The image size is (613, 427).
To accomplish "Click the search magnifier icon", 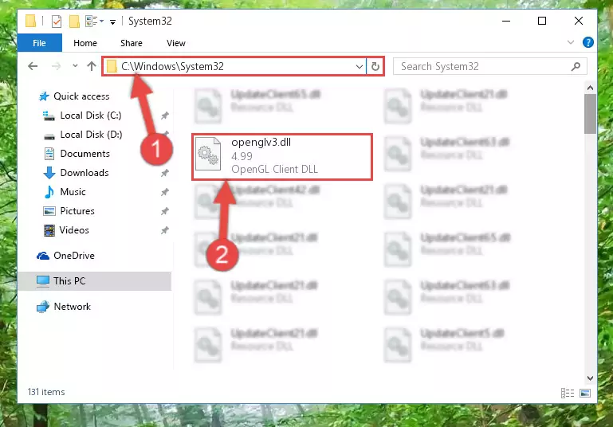I will click(576, 66).
